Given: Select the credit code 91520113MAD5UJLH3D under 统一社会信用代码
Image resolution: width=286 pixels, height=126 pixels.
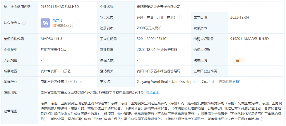Looking at the screenshot, I should (60, 7).
